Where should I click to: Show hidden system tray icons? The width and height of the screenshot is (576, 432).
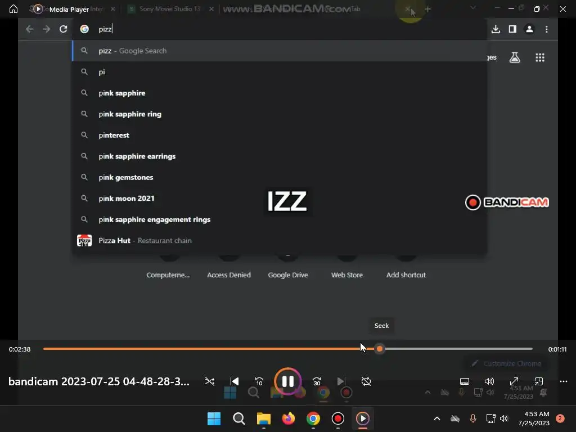pos(436,418)
